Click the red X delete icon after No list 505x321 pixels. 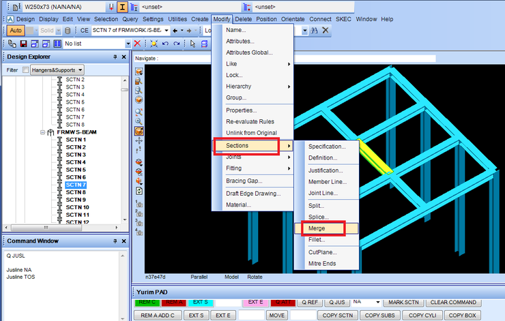coord(138,44)
